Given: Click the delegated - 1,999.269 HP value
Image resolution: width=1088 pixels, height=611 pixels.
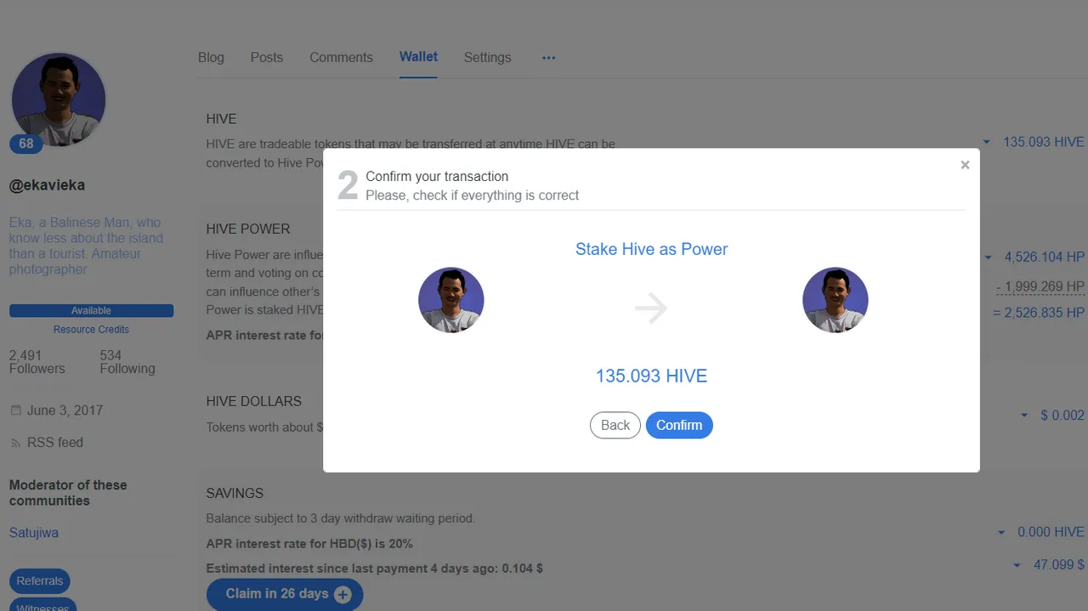Looking at the screenshot, I should tap(1040, 286).
